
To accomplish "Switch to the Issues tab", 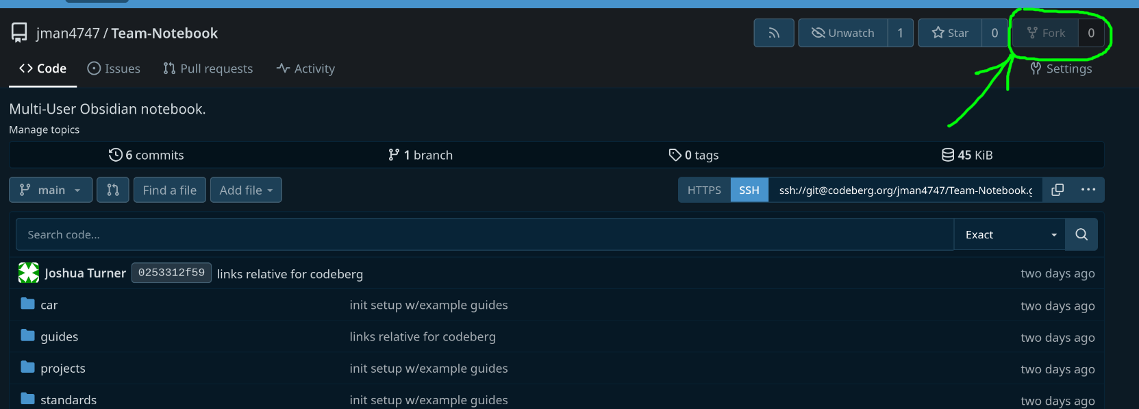I will (114, 69).
